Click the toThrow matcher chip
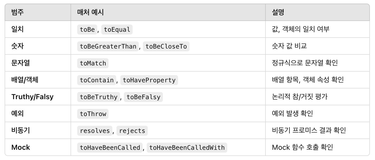375x160 pixels. (93, 114)
